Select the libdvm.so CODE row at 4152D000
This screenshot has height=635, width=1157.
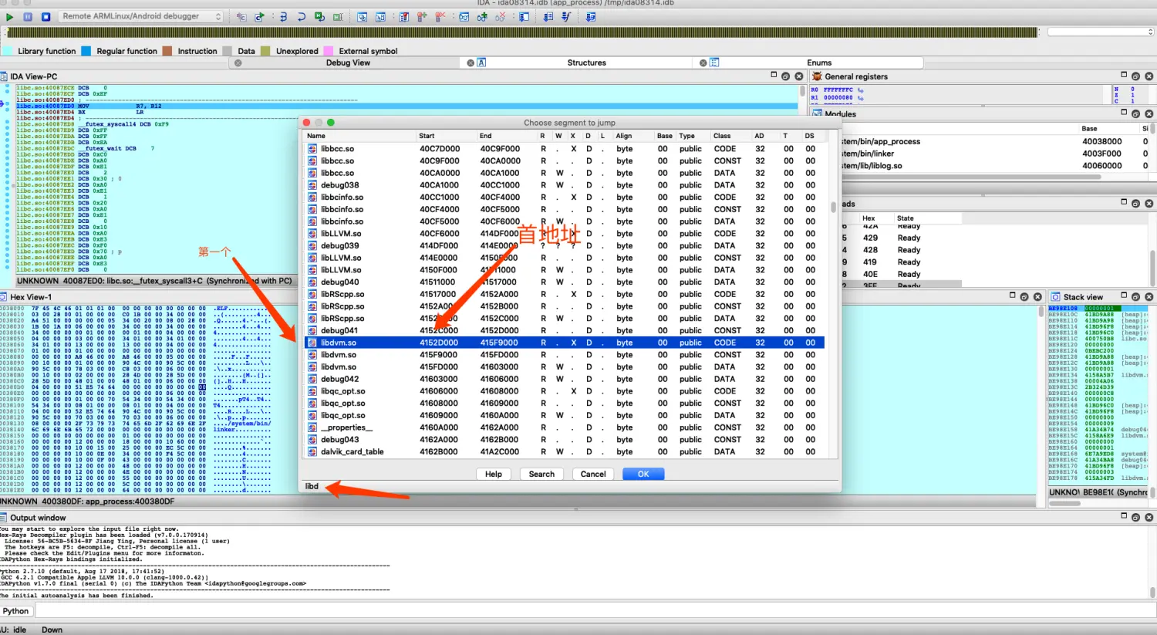point(565,343)
